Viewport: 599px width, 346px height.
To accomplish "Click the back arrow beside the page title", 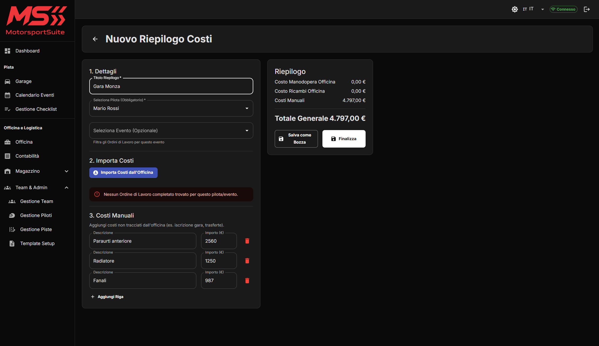I will [x=95, y=39].
